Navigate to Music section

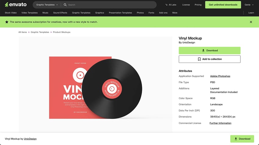[x=45, y=13]
